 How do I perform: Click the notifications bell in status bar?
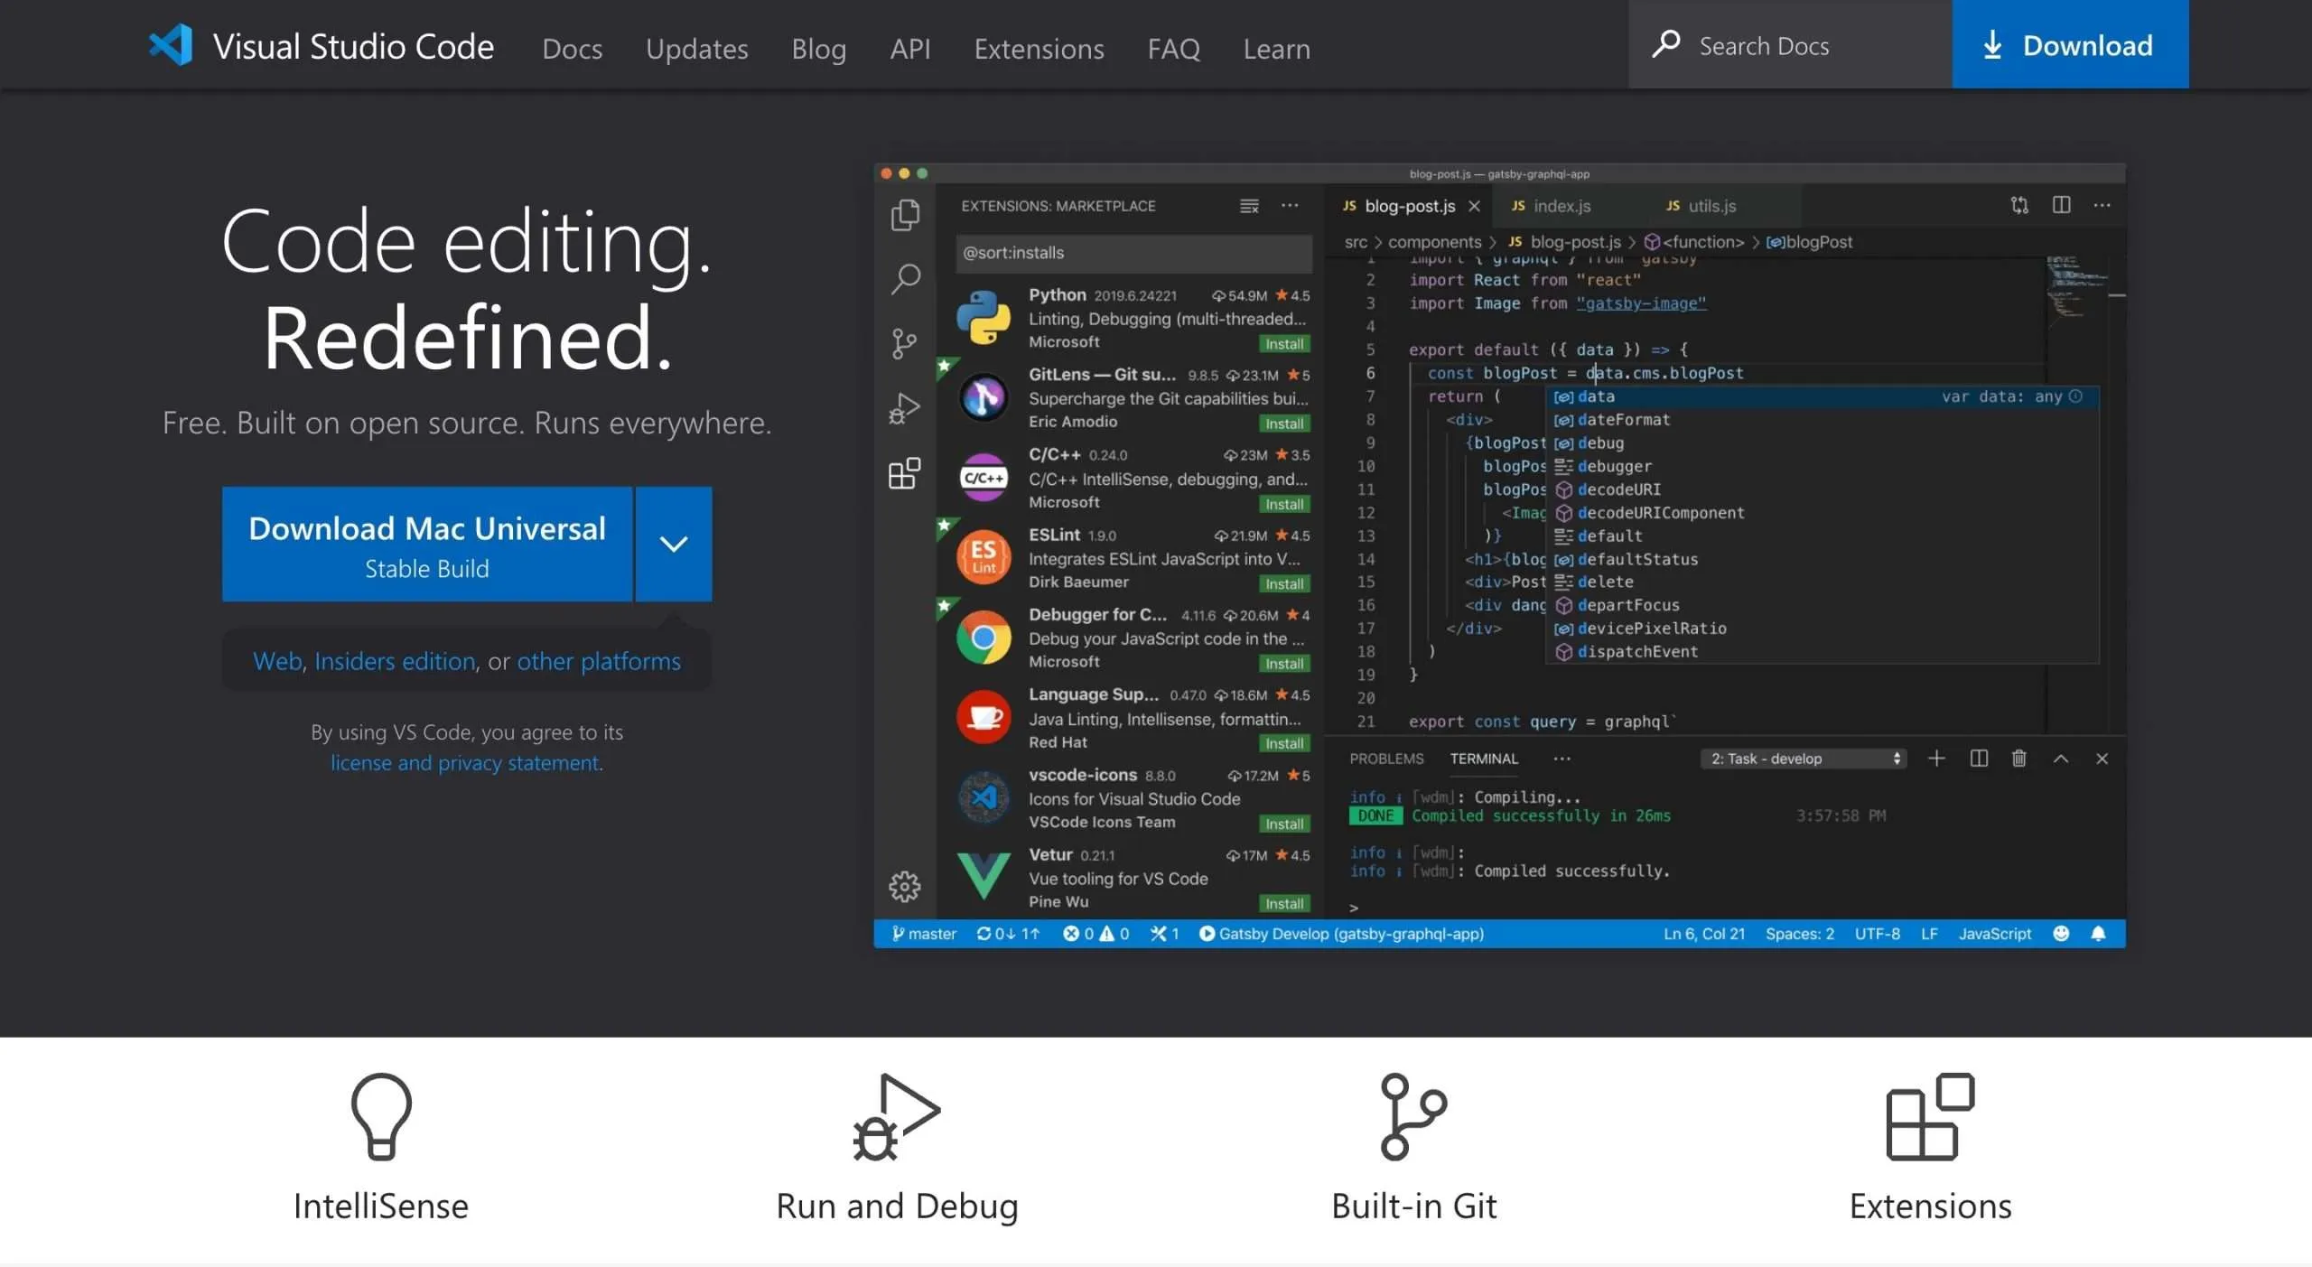coord(2098,934)
